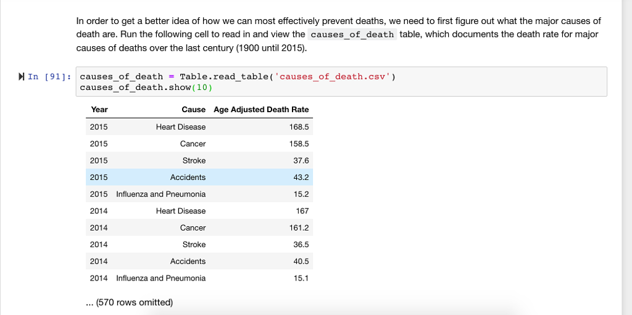Click the inline code causes_of_death in paragraph
This screenshot has height=315, width=632.
[x=352, y=35]
